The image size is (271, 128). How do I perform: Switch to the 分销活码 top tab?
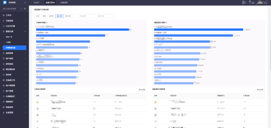coord(64,3)
